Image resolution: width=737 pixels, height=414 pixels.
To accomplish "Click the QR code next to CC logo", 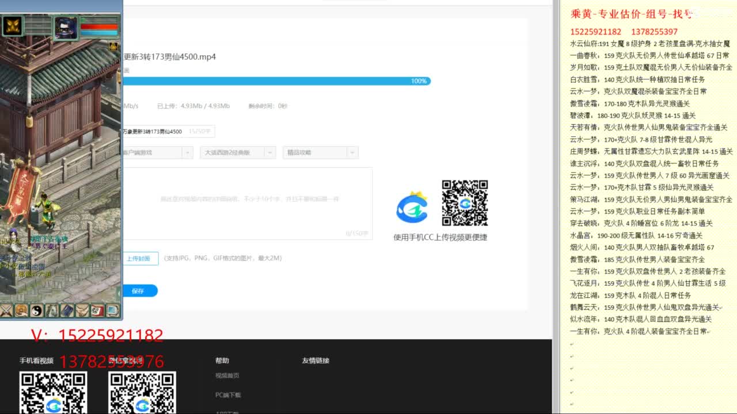I will 465,203.
